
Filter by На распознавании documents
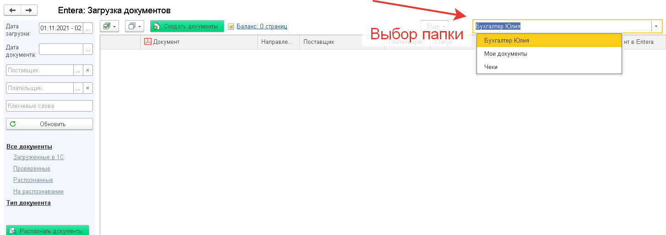point(38,192)
